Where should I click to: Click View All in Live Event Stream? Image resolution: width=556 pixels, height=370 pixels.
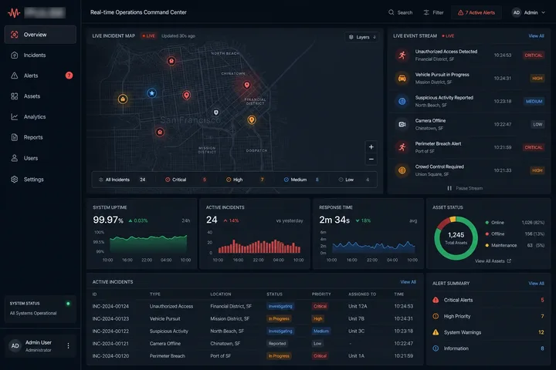tap(536, 36)
